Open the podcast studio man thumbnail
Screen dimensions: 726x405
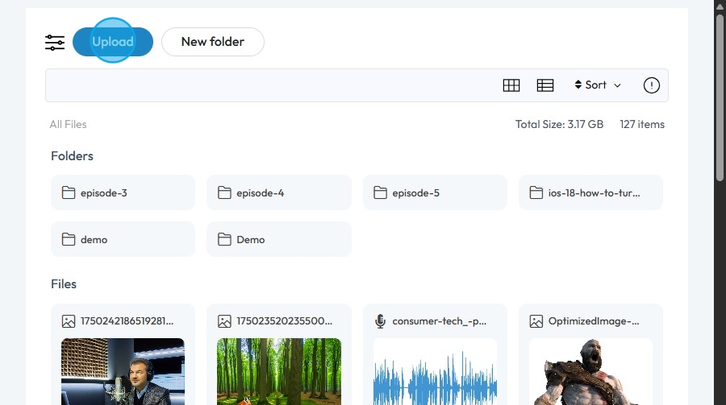pos(123,372)
